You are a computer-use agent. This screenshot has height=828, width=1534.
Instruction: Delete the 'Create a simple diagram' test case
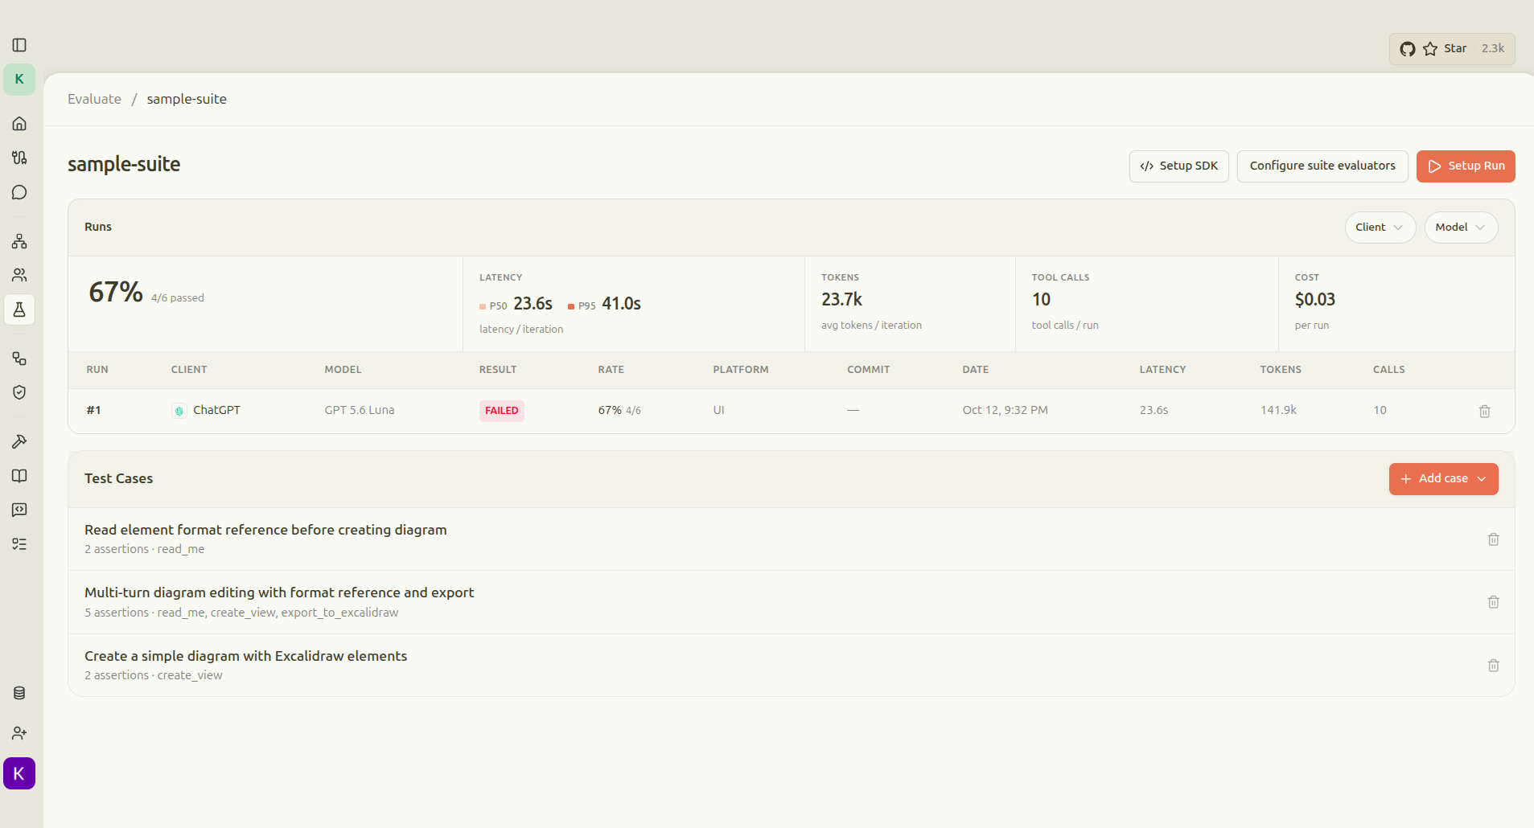click(1493, 666)
